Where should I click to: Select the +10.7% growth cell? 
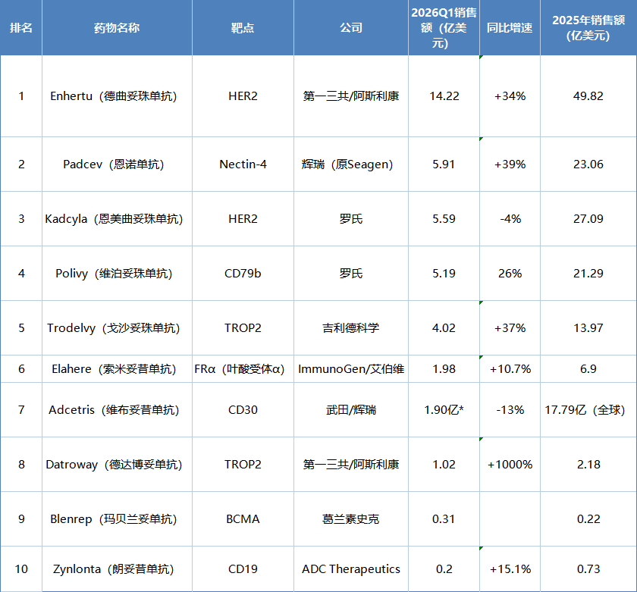point(510,369)
